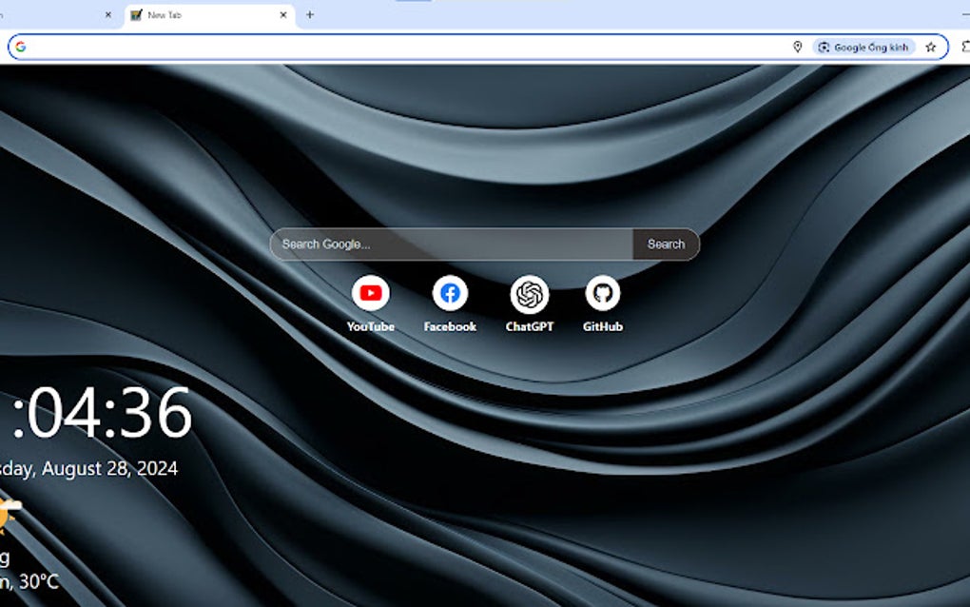Bookmark this page with the star icon
The image size is (970, 607).
click(x=929, y=46)
